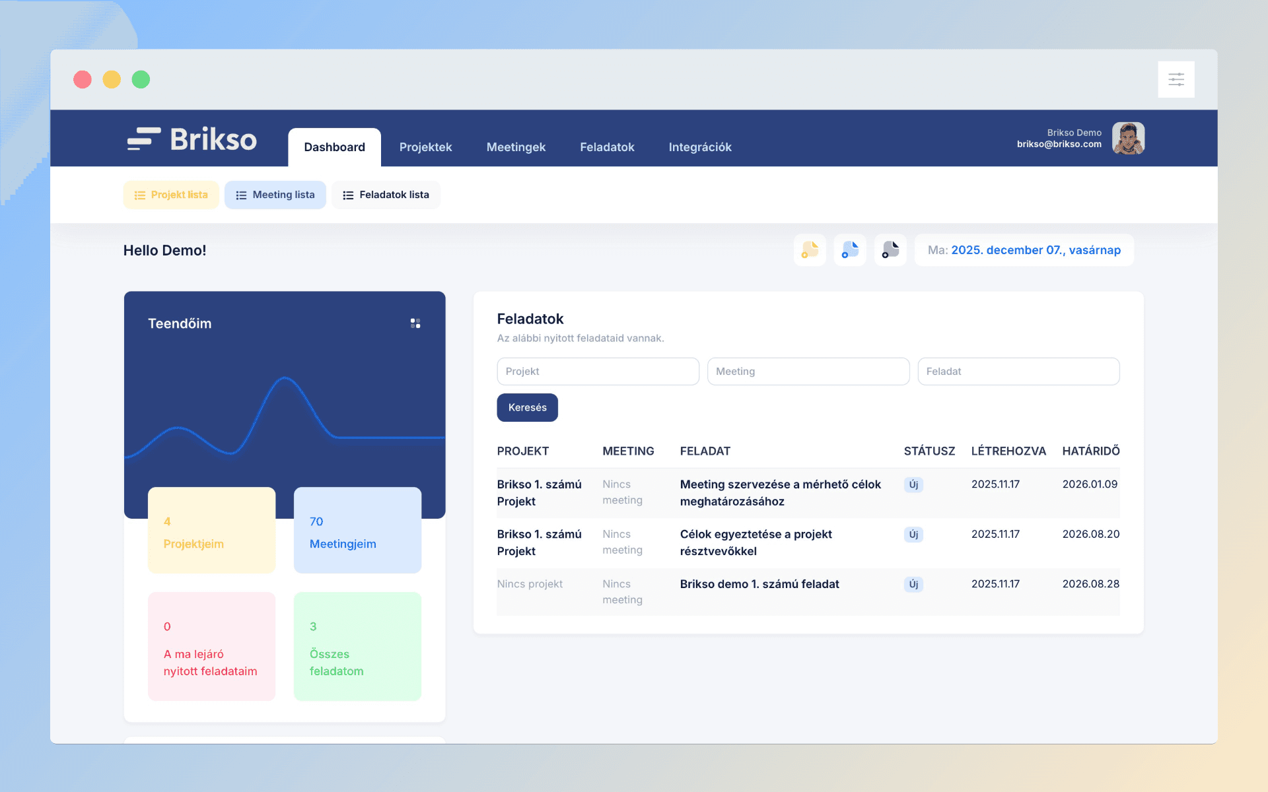Click the Feladatok lista button
This screenshot has height=792, width=1268.
(386, 195)
